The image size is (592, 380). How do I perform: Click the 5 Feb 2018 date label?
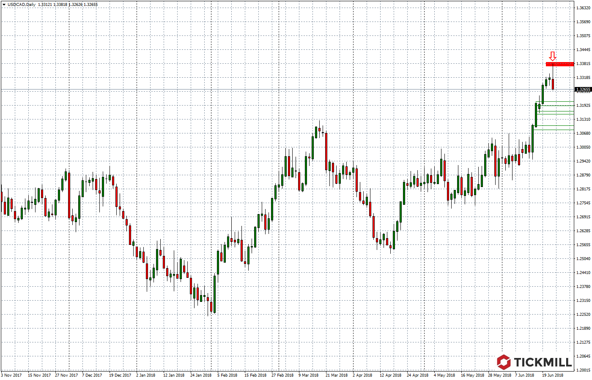click(227, 375)
